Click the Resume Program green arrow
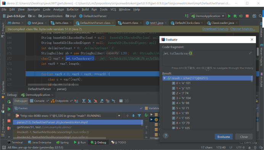 coord(9,109)
